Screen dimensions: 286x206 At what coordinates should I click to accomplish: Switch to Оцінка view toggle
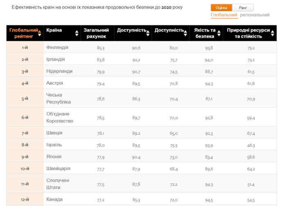tap(221, 8)
